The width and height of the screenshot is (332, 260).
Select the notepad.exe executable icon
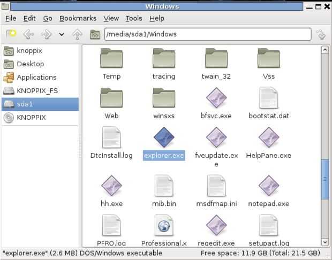pos(269,186)
